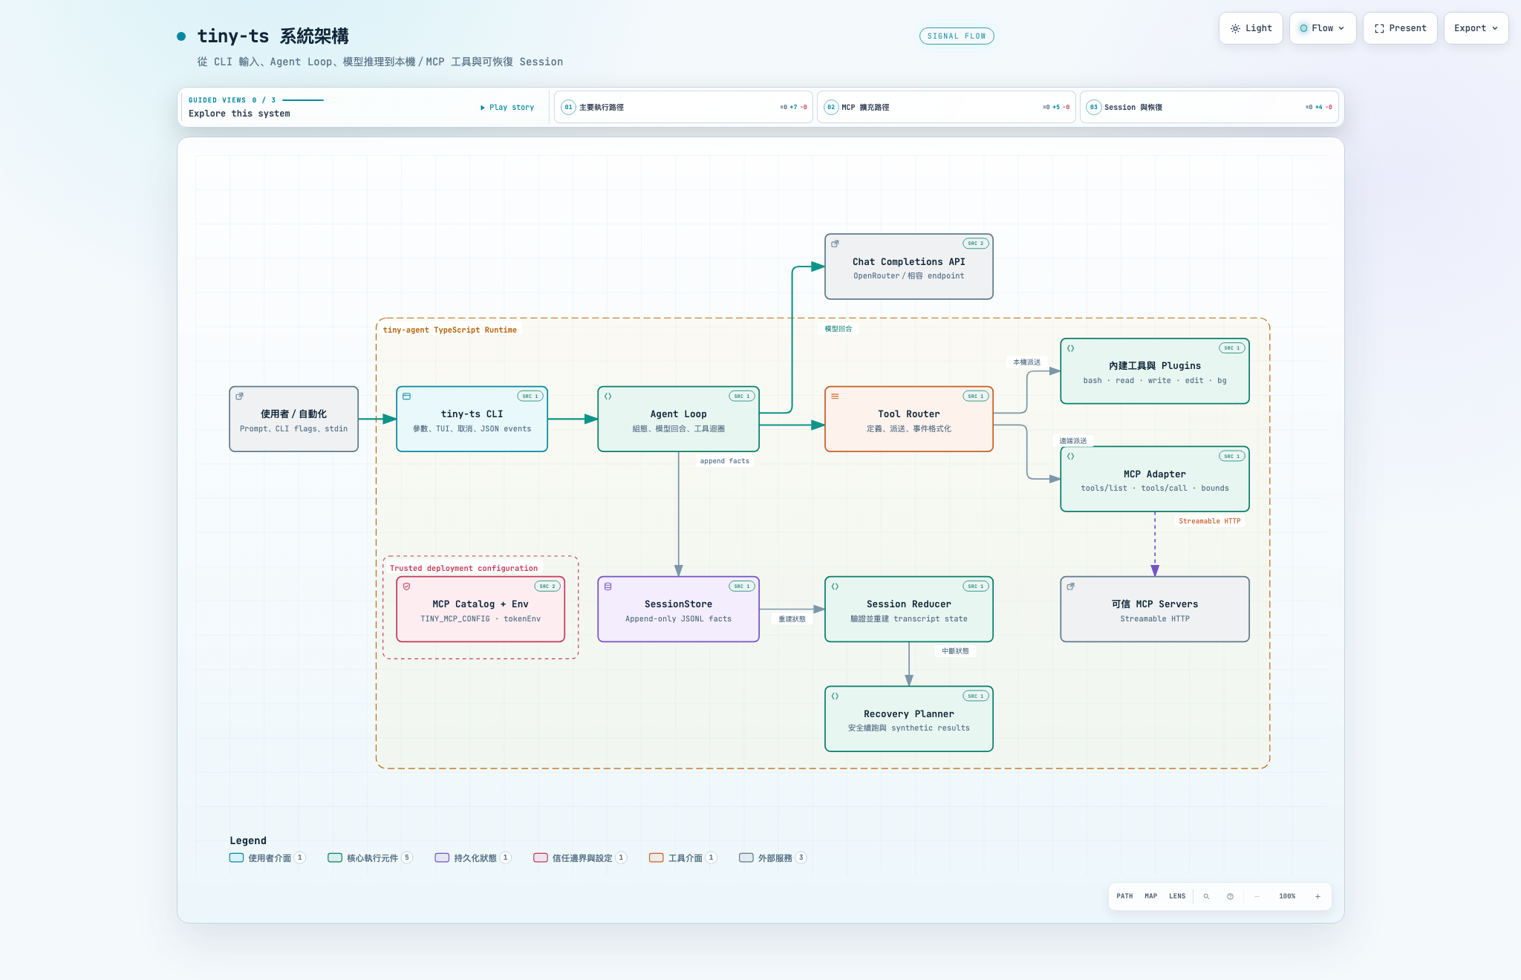This screenshot has height=980, width=1521.
Task: Click the external icon on 可信 MCP Servers node
Action: (x=1070, y=587)
